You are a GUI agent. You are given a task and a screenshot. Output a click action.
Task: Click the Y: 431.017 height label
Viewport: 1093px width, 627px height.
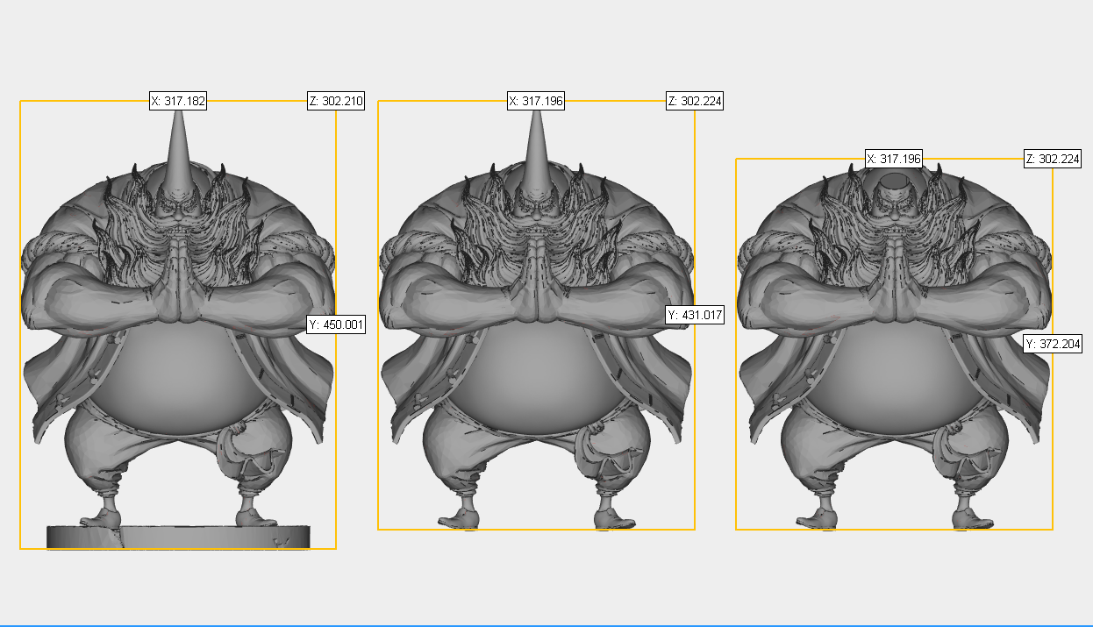click(x=694, y=316)
